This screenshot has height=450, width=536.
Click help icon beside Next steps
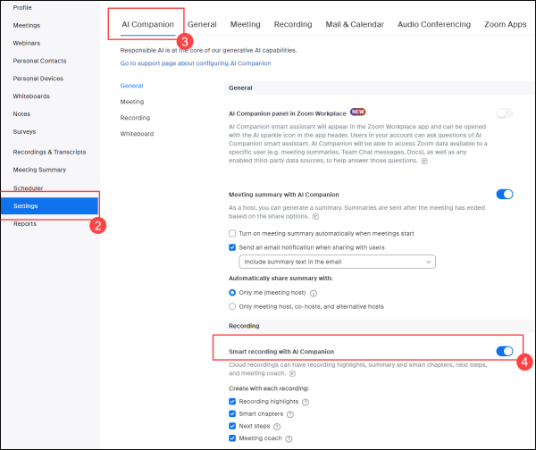coord(279,426)
